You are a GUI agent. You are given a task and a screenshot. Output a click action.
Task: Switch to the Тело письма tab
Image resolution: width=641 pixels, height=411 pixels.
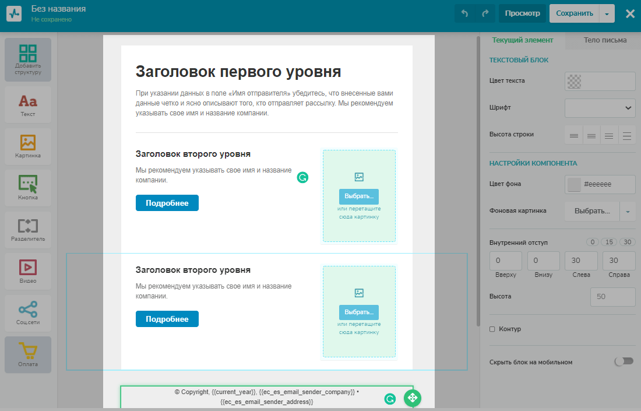(x=605, y=40)
